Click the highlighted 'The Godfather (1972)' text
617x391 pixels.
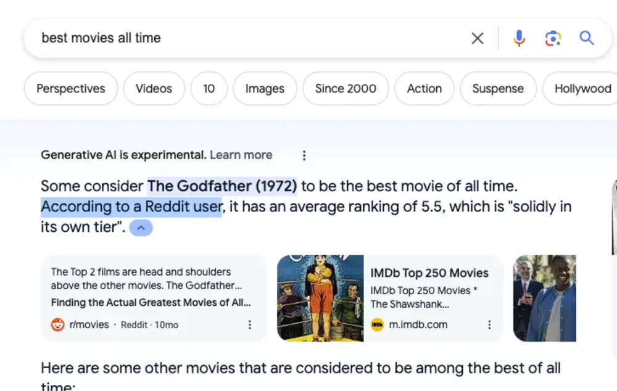tap(222, 186)
